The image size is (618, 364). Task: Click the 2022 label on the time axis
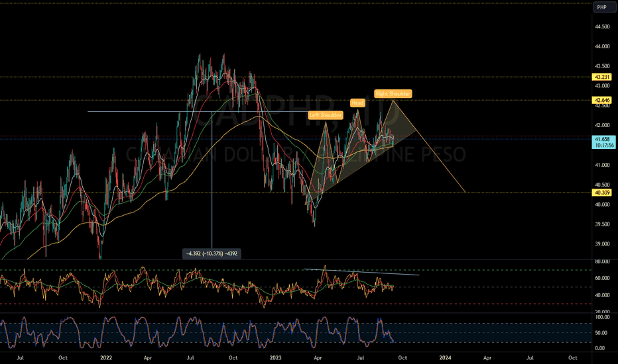click(x=106, y=357)
